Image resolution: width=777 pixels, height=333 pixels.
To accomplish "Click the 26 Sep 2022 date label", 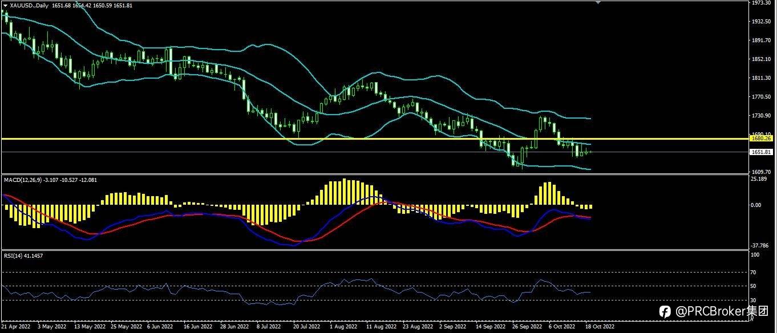I will 527,327.
